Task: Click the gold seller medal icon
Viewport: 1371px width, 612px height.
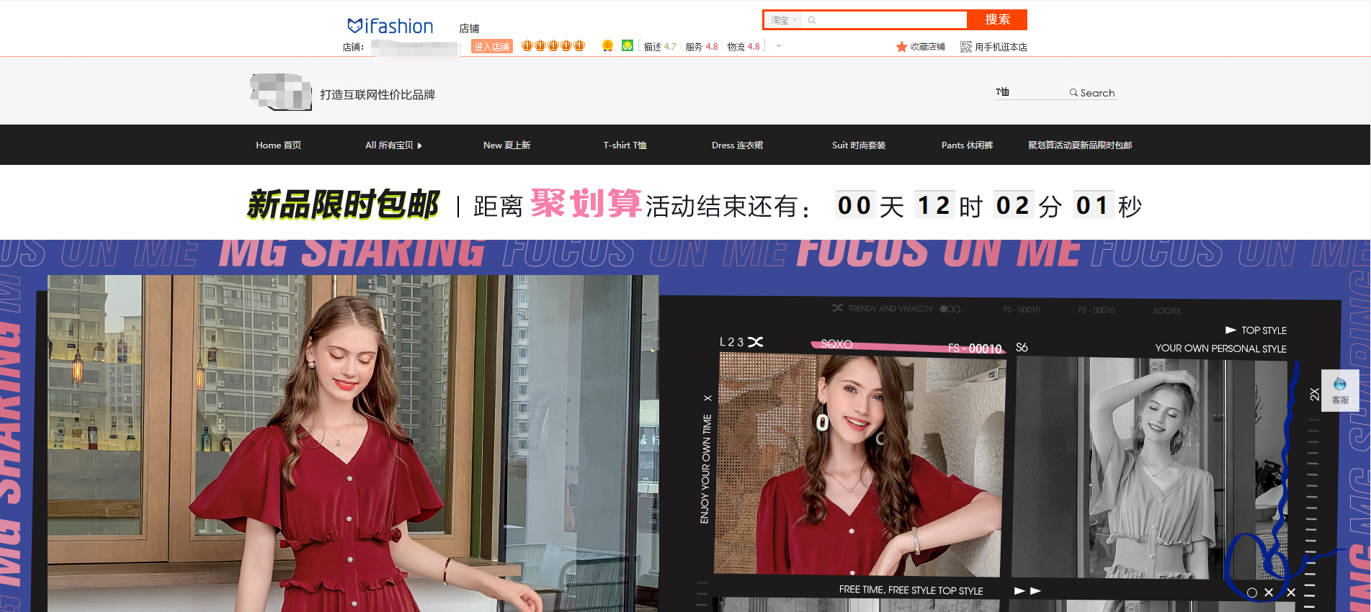Action: 607,46
